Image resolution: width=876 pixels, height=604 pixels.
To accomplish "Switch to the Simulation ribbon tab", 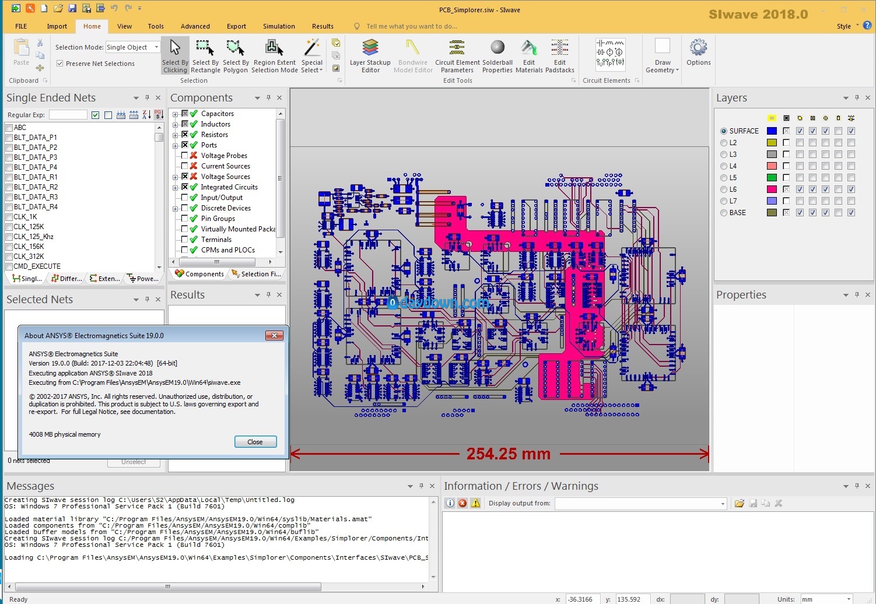I will (279, 26).
